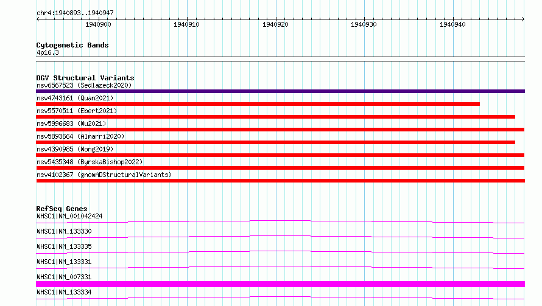Click the chr4:1940893..1940947 region label
The height and width of the screenshot is (306, 542).
[x=75, y=13]
